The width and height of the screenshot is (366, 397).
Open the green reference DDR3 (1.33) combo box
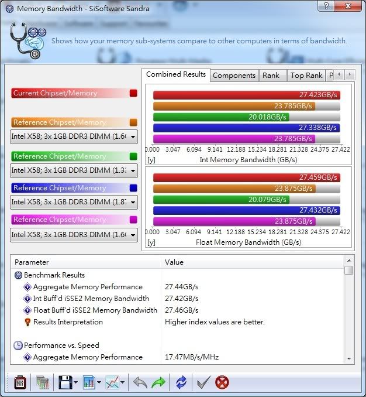[x=74, y=170]
